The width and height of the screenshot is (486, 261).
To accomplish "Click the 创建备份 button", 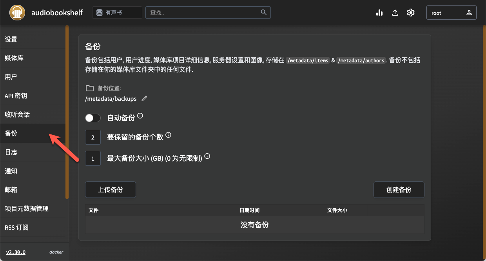I will click(399, 190).
